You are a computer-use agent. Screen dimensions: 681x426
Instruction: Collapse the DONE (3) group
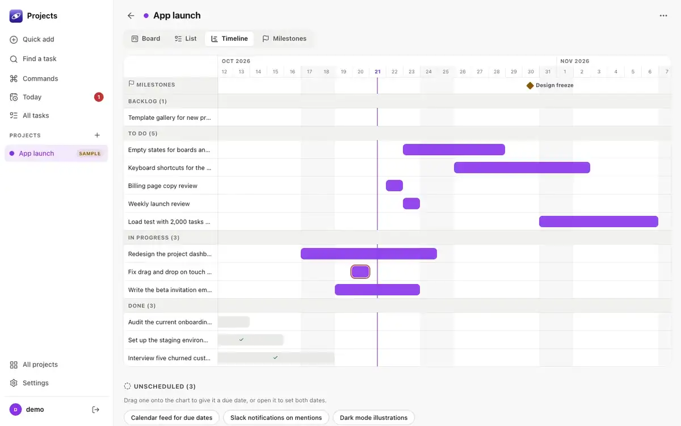pos(142,306)
